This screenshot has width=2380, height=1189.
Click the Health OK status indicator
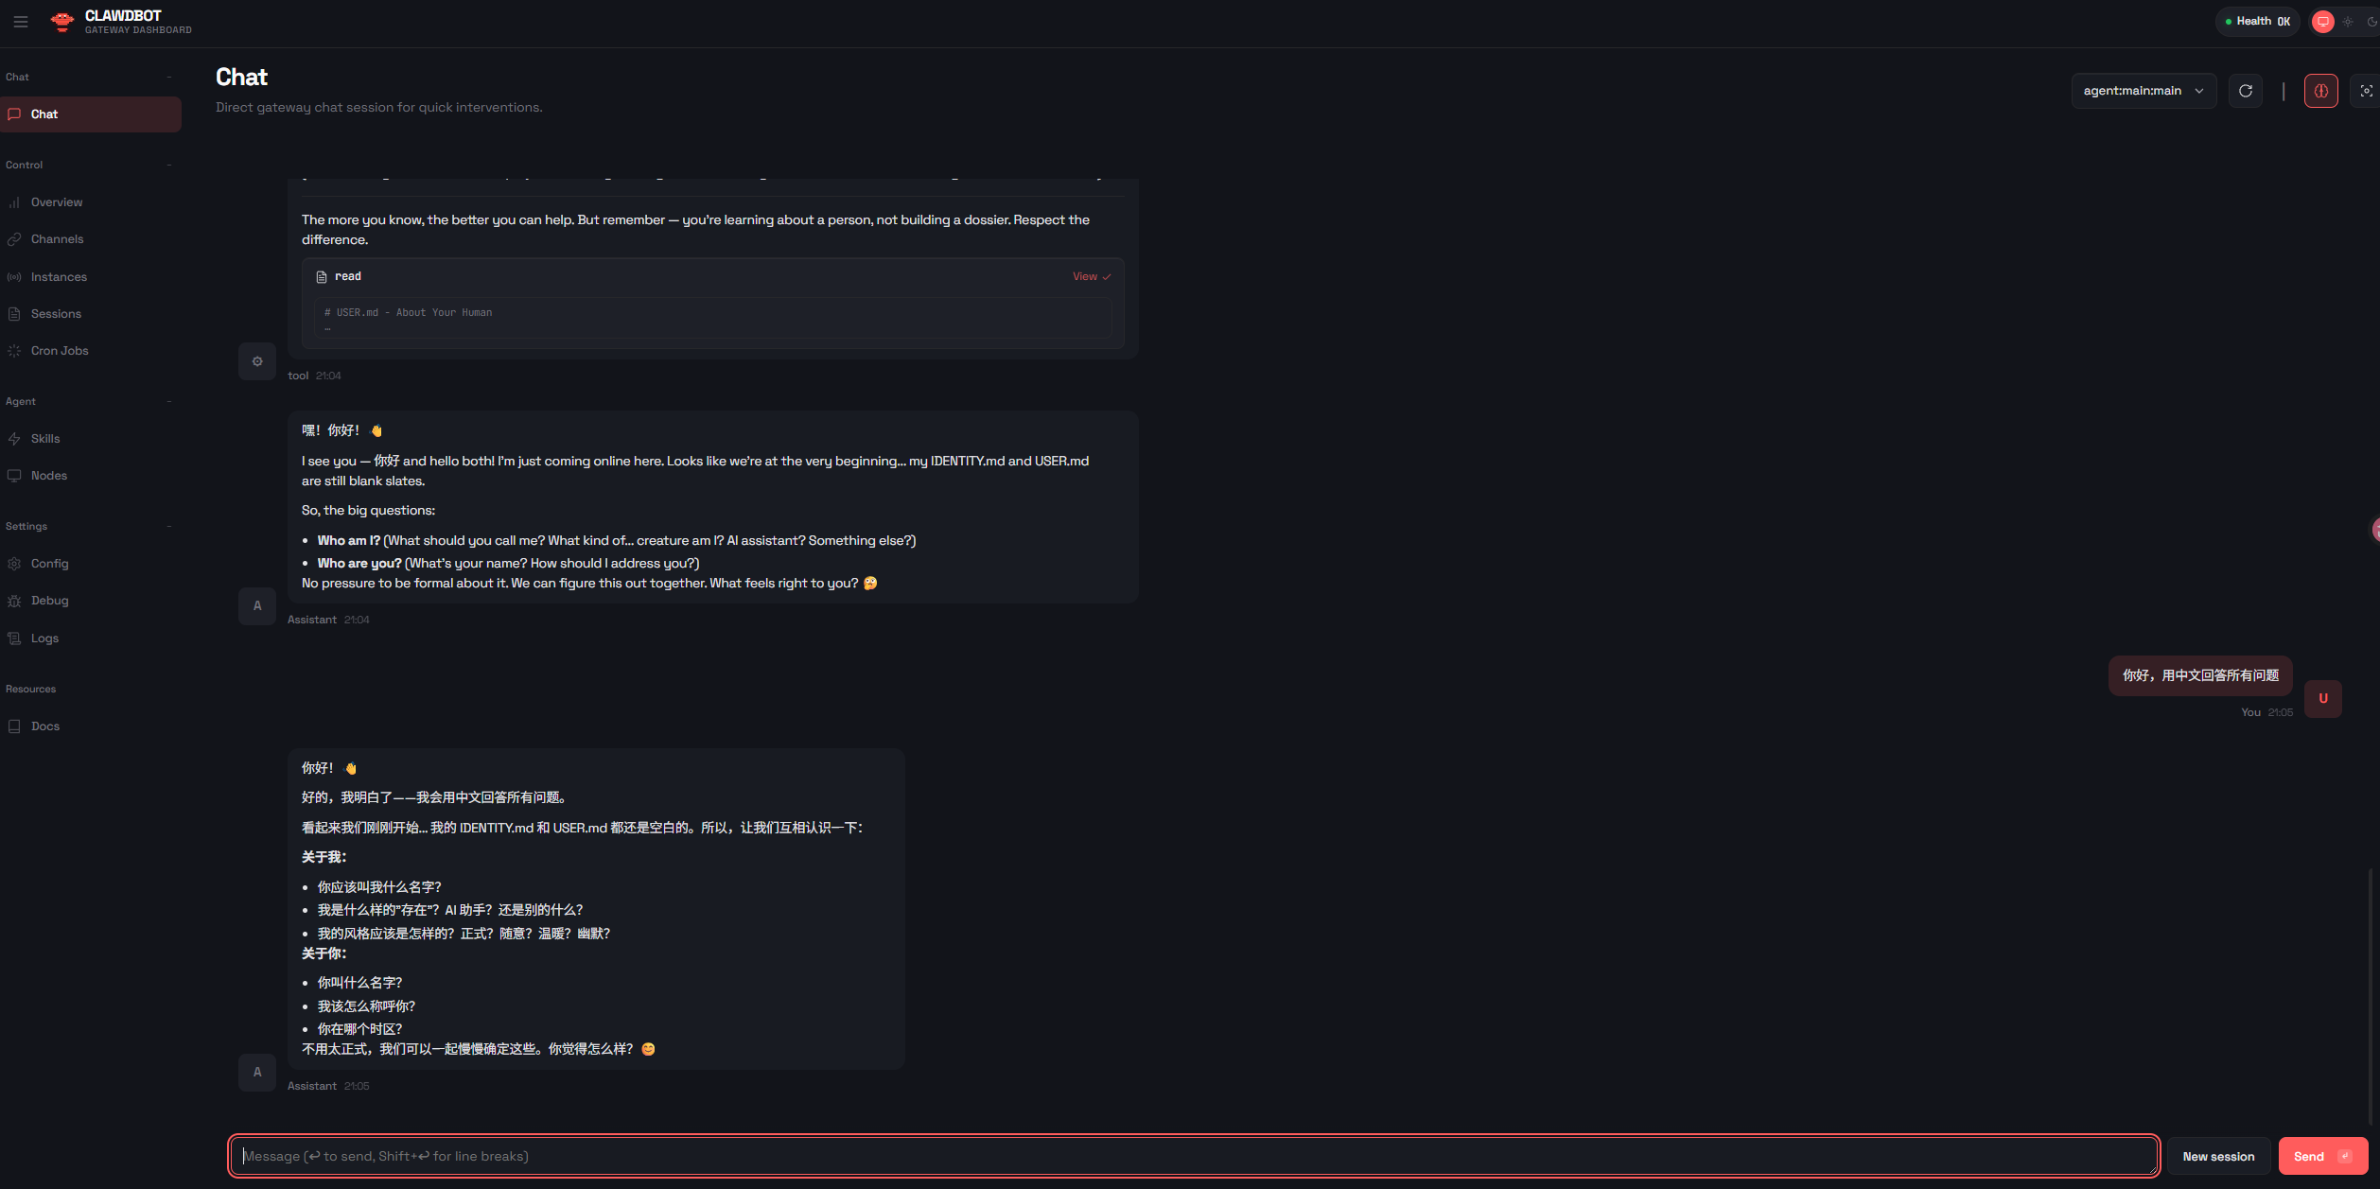click(x=2257, y=22)
